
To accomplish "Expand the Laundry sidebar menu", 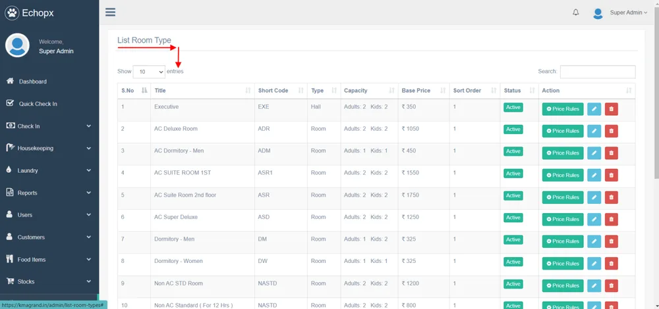I will pos(49,171).
